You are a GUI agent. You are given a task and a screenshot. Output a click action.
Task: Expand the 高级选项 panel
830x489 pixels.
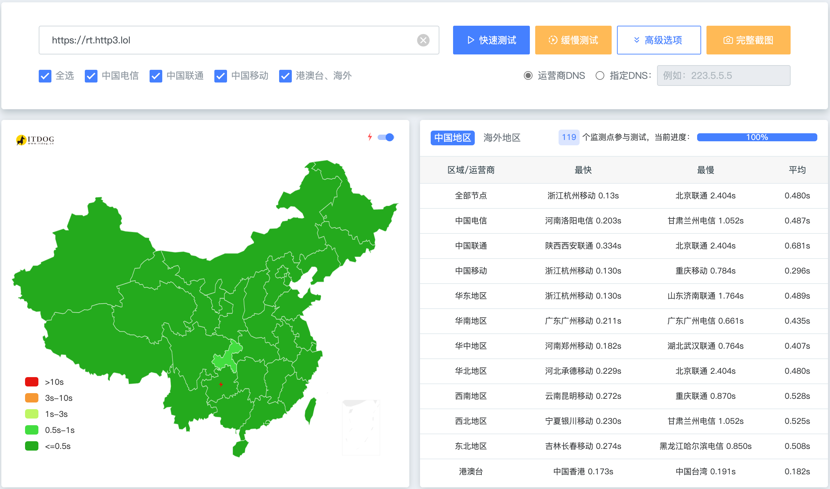(659, 40)
